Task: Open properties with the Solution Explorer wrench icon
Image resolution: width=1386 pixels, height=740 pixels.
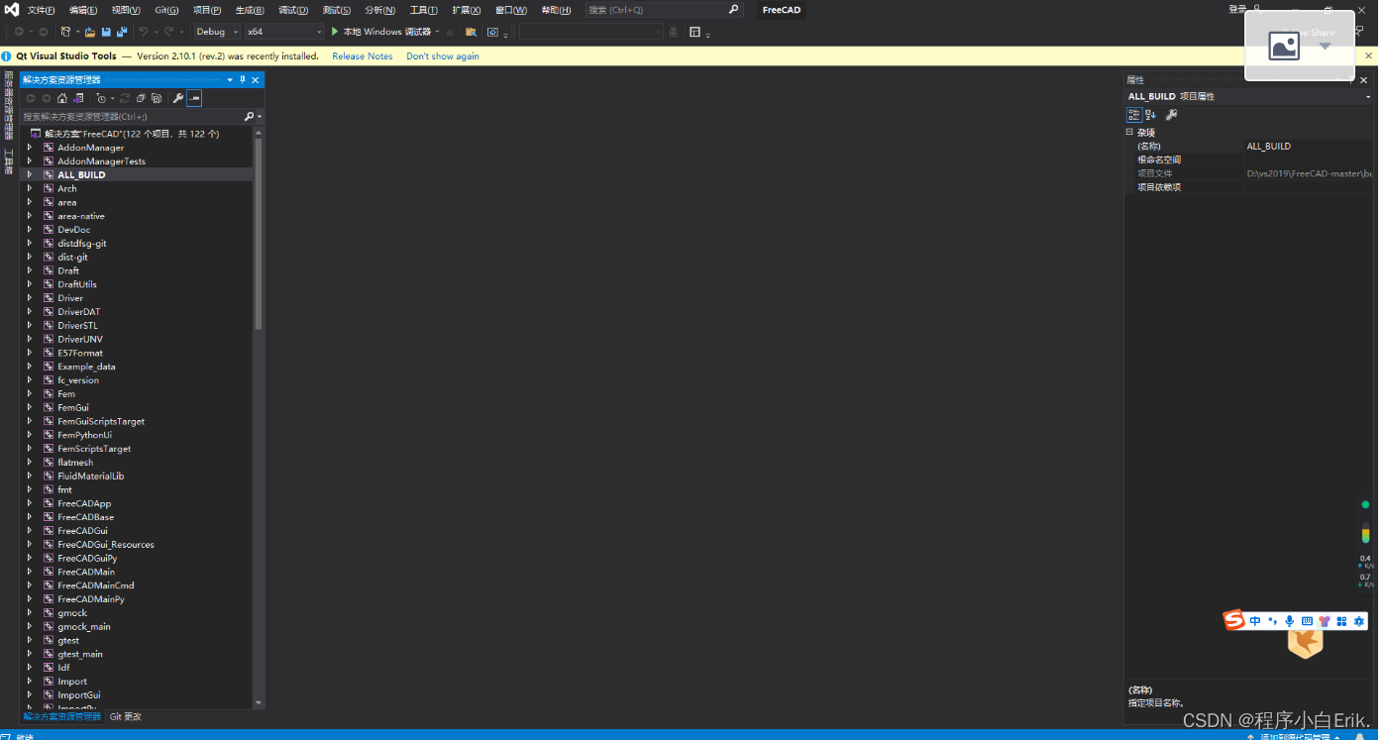Action: [x=178, y=98]
